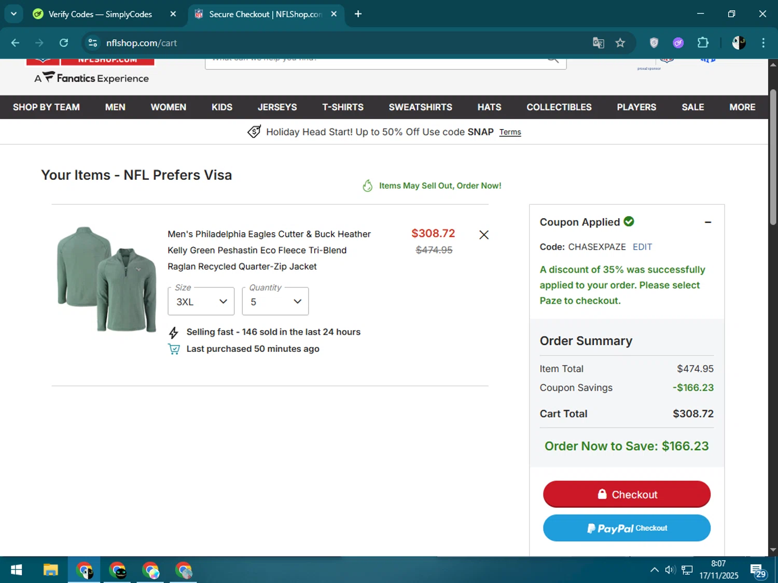This screenshot has width=778, height=583.
Task: Click the site search magnifier icon
Action: point(553,60)
